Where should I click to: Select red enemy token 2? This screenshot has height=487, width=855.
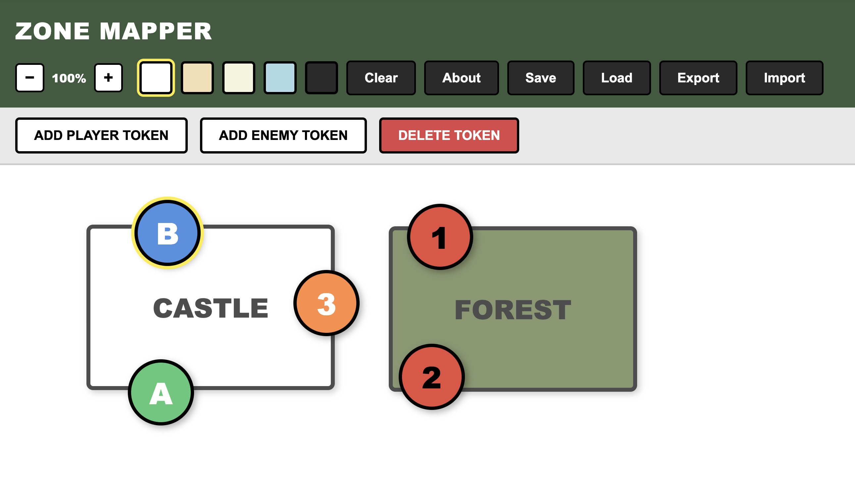[431, 377]
